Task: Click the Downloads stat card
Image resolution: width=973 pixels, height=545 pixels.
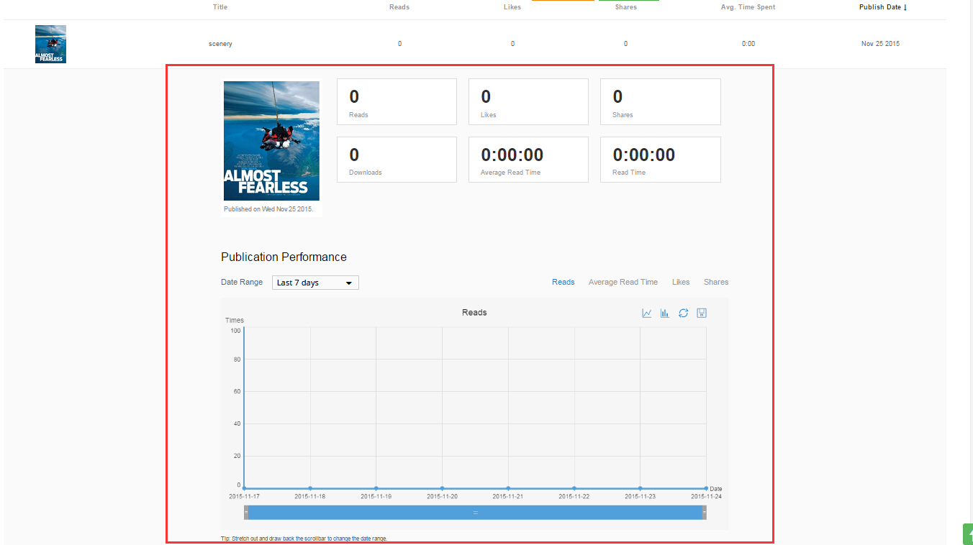Action: tap(397, 160)
